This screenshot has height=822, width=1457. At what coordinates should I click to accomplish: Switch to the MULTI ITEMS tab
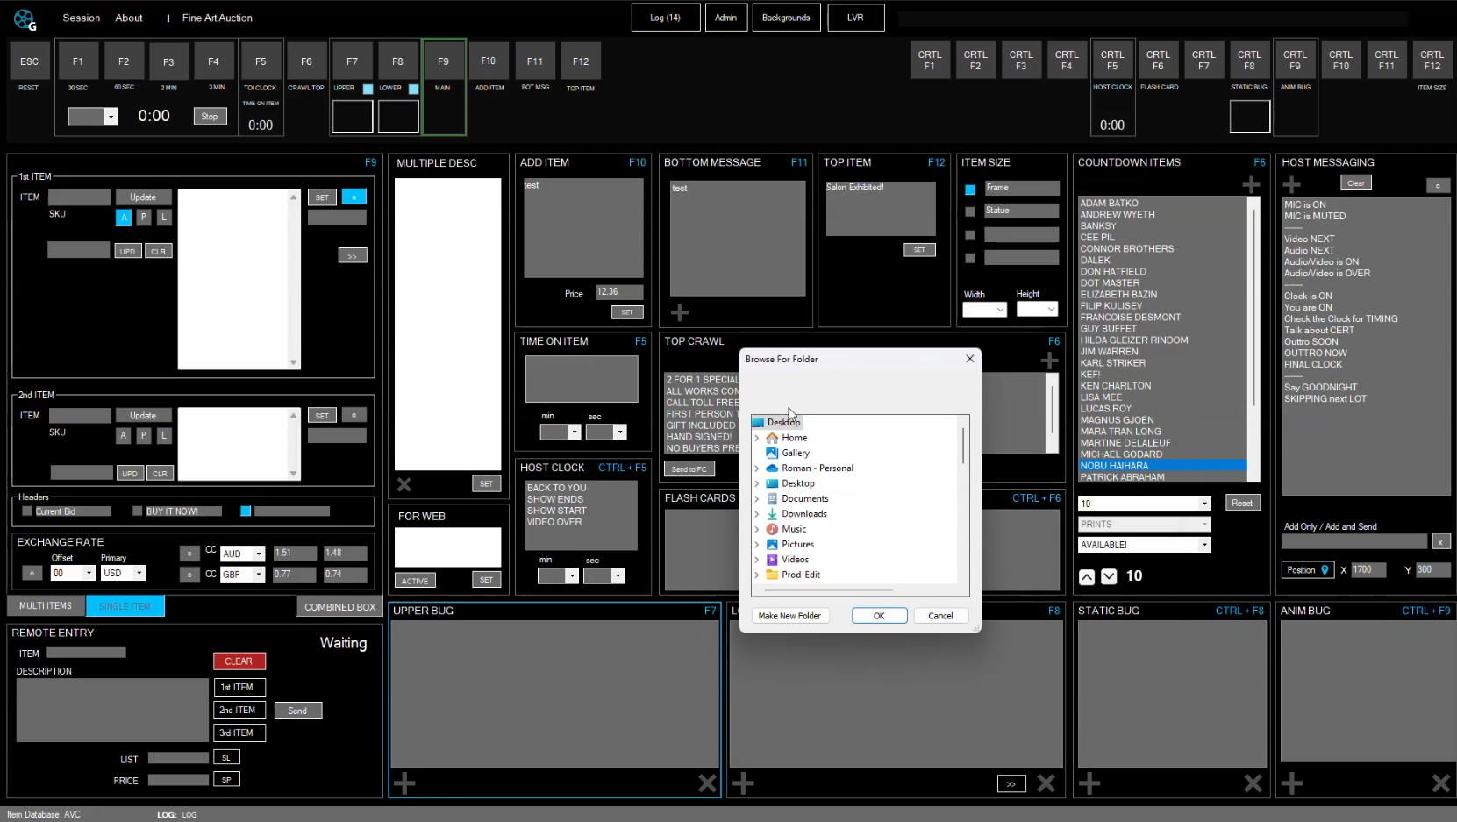[x=46, y=606]
